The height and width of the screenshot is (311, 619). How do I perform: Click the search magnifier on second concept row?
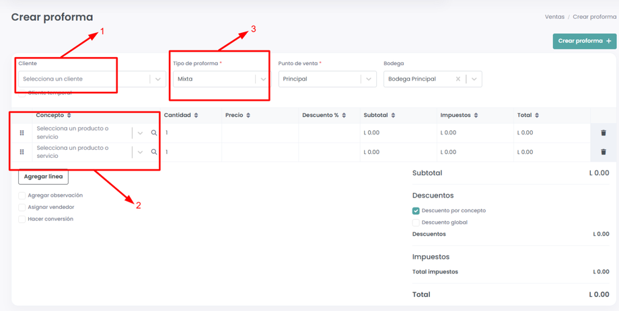point(154,152)
